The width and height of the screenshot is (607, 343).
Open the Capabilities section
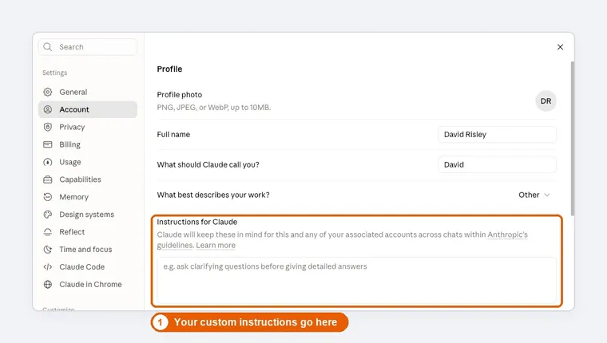click(88, 179)
